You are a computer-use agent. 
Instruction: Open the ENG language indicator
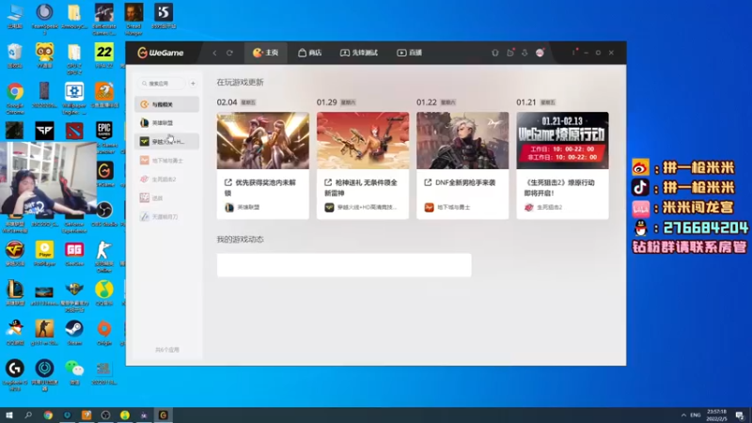click(x=696, y=415)
